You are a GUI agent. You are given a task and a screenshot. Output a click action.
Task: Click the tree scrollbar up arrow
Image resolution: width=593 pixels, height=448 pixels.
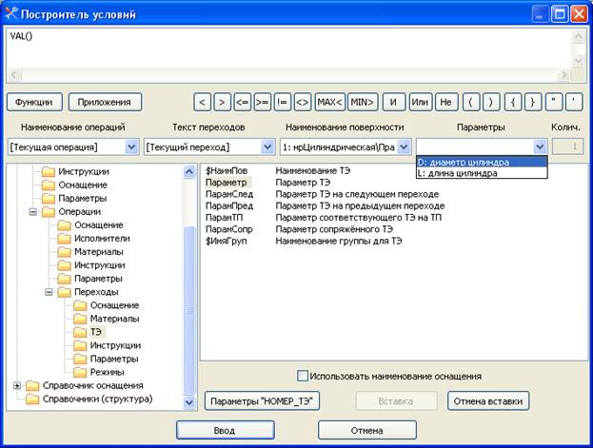point(189,172)
